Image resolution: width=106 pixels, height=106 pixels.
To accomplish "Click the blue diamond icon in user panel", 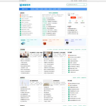I will (x=70, y=21).
